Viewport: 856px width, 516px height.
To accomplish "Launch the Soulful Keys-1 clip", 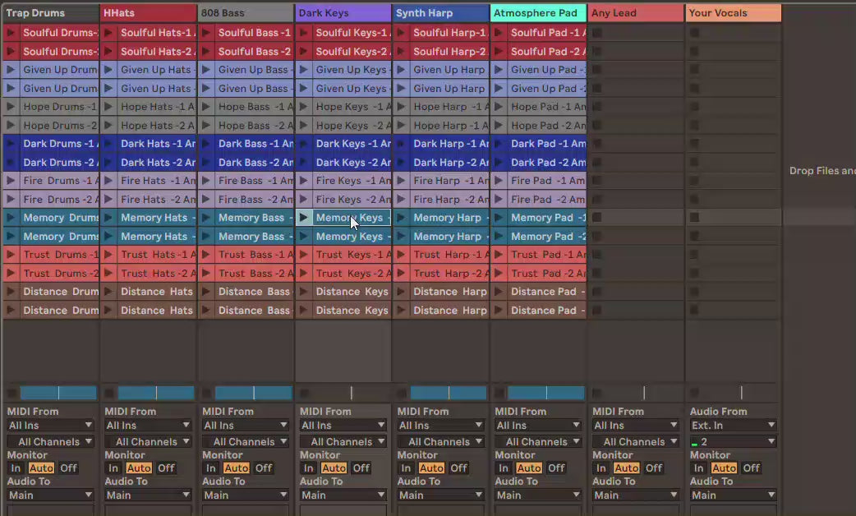I will coord(303,33).
